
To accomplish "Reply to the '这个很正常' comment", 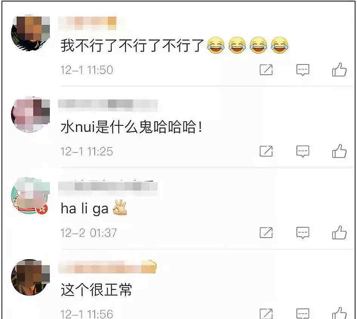I will 303,314.
